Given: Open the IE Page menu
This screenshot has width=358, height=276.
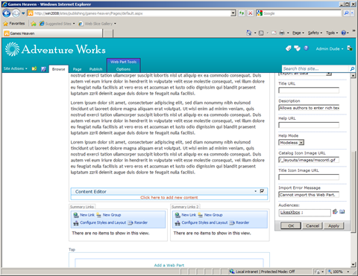Looking at the screenshot, I should pyautogui.click(x=298, y=33).
